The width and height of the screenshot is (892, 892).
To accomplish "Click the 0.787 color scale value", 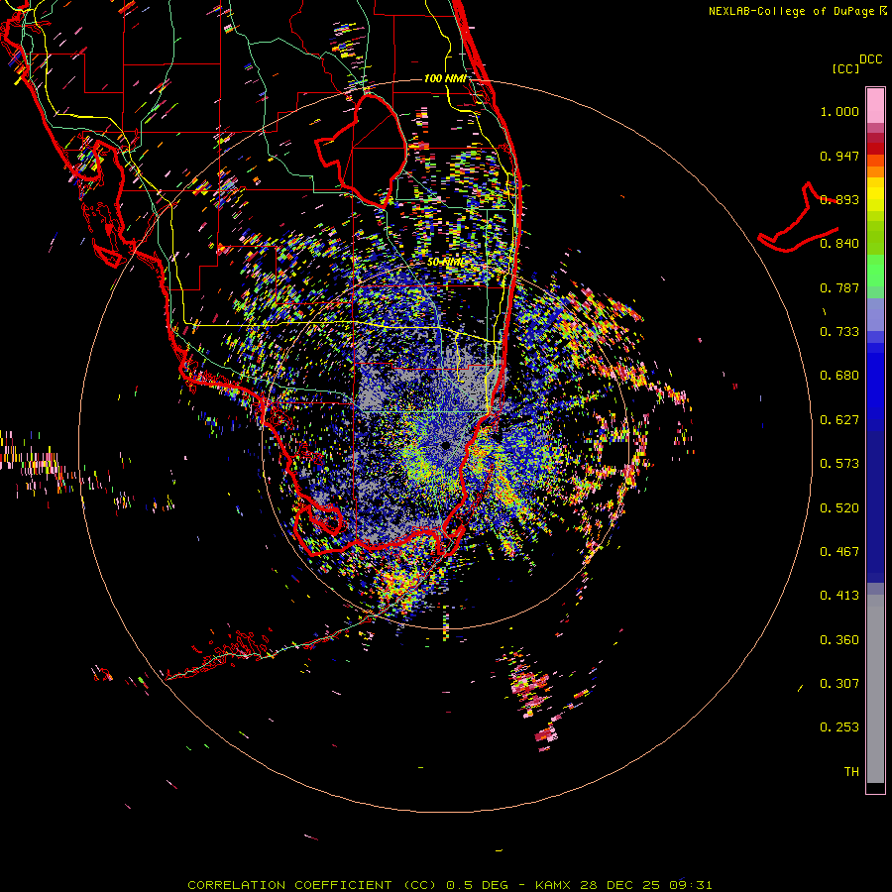I will 839,287.
